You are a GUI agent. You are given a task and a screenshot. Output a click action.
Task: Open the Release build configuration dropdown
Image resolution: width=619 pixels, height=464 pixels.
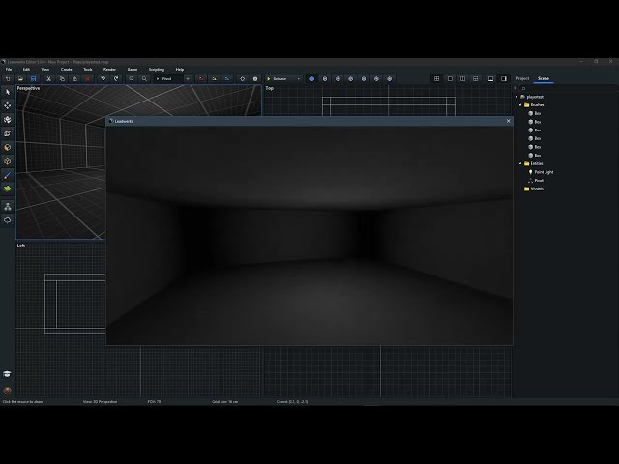287,79
